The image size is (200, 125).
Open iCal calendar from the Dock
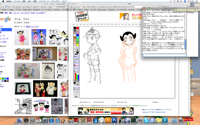coord(39,120)
